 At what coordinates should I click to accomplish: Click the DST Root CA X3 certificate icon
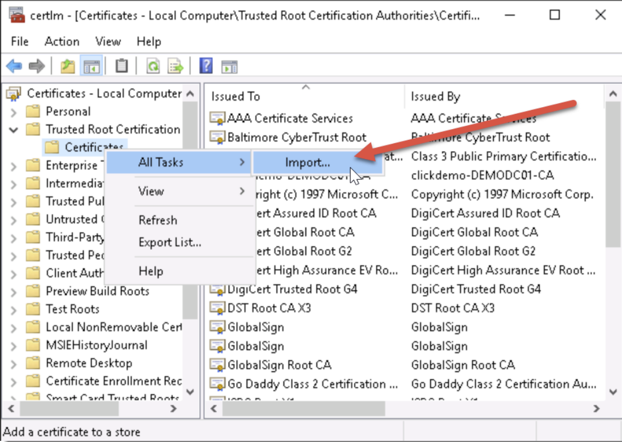(x=217, y=308)
